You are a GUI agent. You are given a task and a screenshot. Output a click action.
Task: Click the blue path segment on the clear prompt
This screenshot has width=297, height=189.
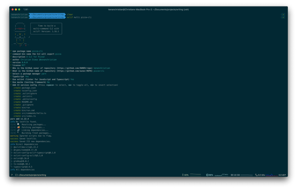tap(47, 15)
